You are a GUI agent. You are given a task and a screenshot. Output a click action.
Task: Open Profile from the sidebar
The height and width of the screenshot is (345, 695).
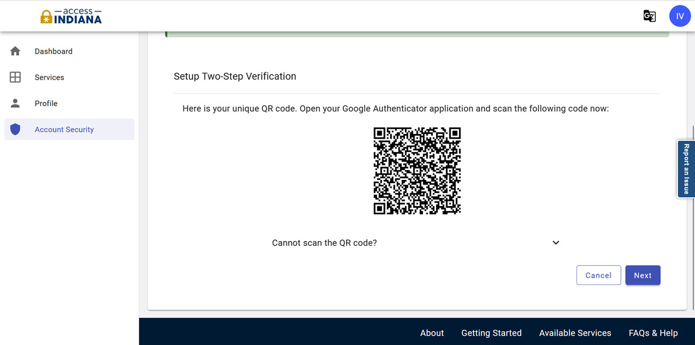click(x=46, y=103)
